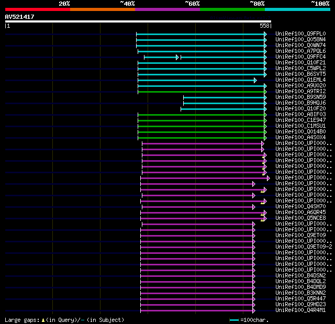The height and width of the screenshot is (324, 335).
Task: Select the UniRef100_A6QR45 label
Action: click(x=300, y=213)
